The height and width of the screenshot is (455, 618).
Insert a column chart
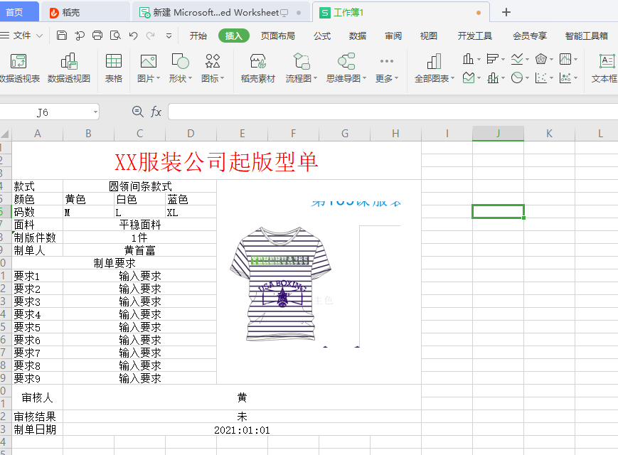coord(468,59)
